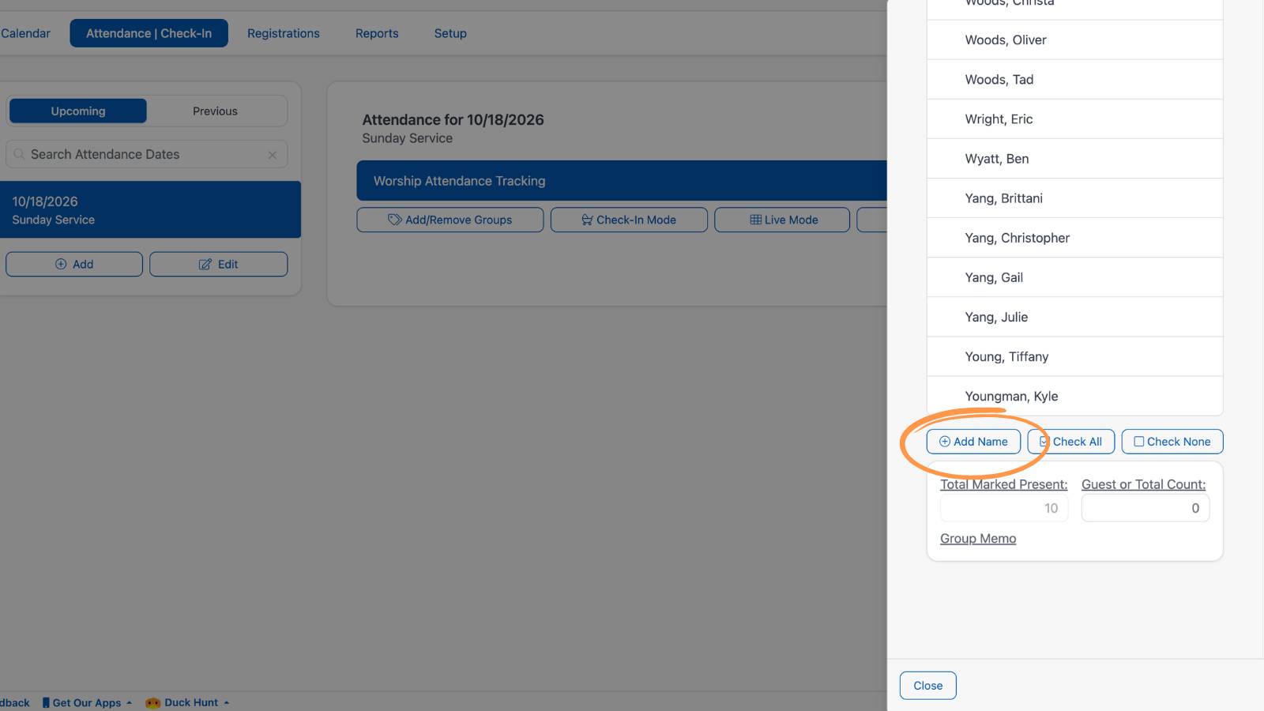Image resolution: width=1264 pixels, height=711 pixels.
Task: Open the Reports tab
Action: [x=377, y=33]
